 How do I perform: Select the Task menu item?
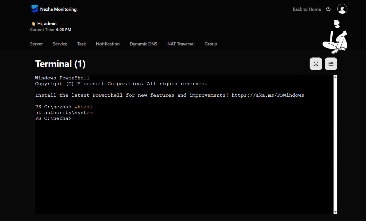pyautogui.click(x=81, y=44)
